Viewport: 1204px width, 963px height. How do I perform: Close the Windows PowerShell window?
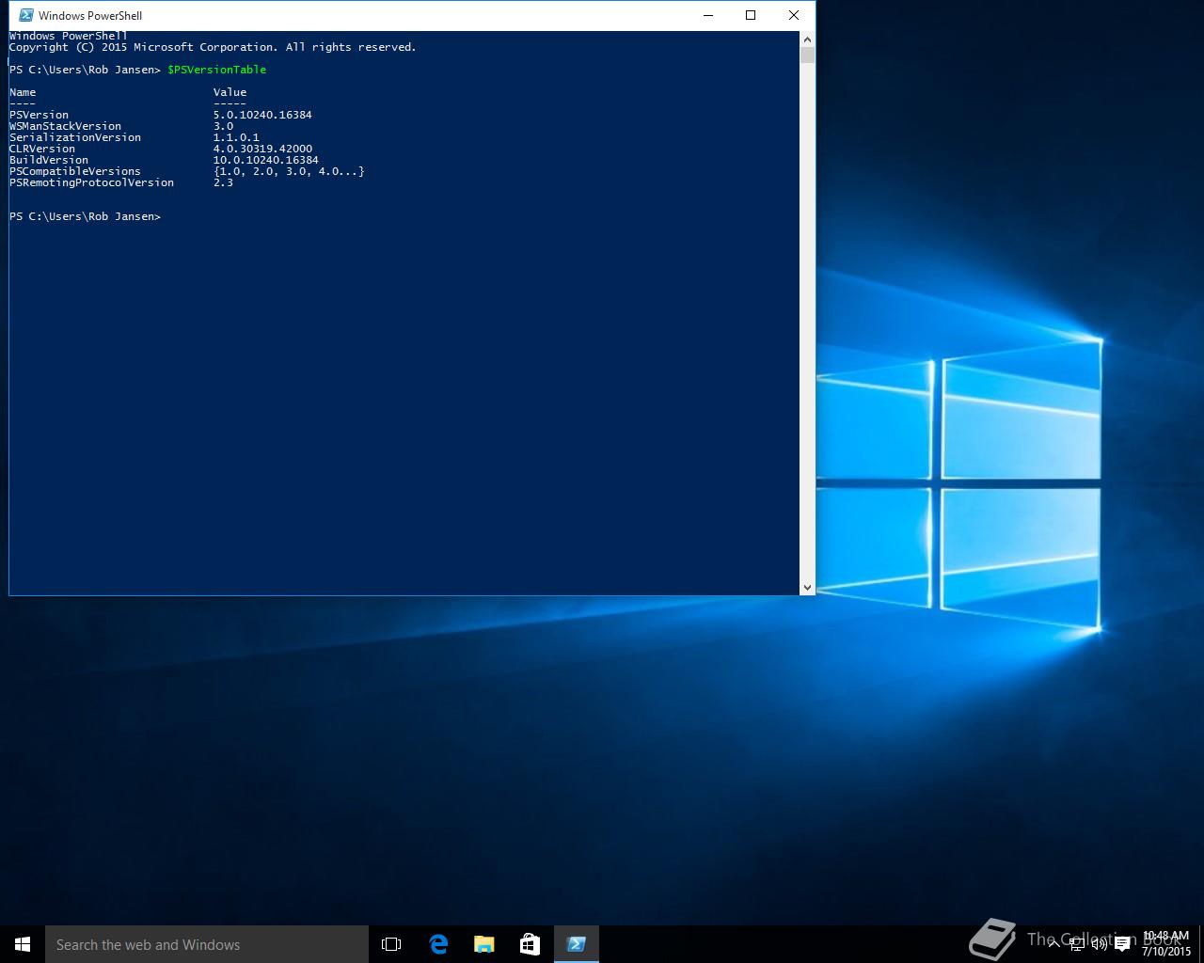tap(794, 15)
